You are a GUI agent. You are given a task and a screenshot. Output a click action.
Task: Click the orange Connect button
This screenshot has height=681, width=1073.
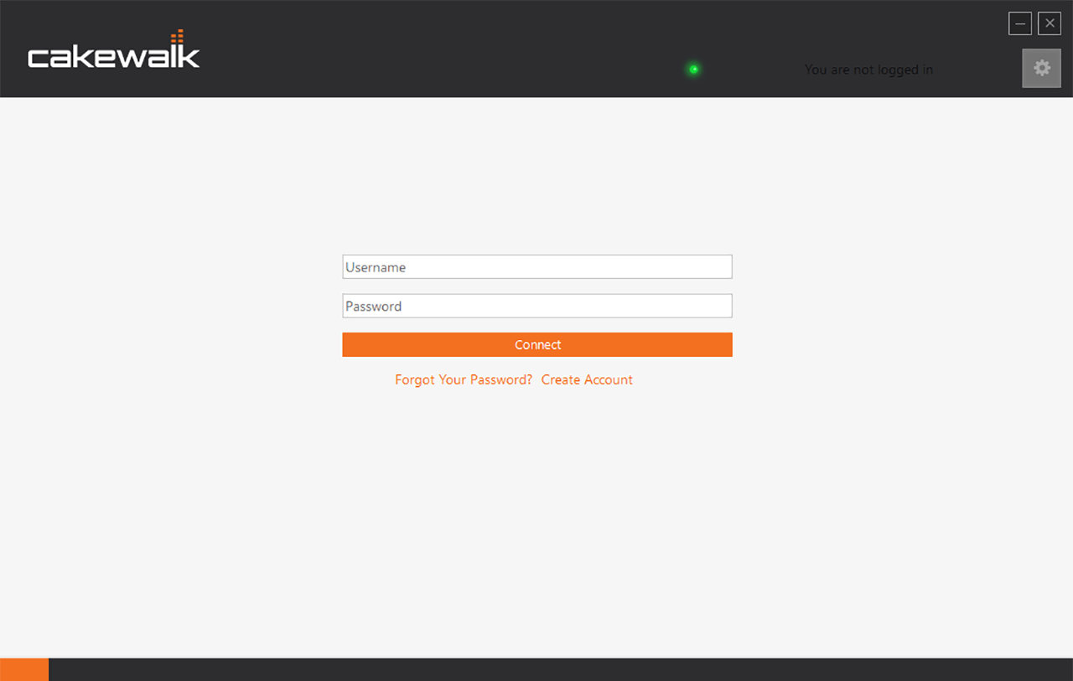537,344
